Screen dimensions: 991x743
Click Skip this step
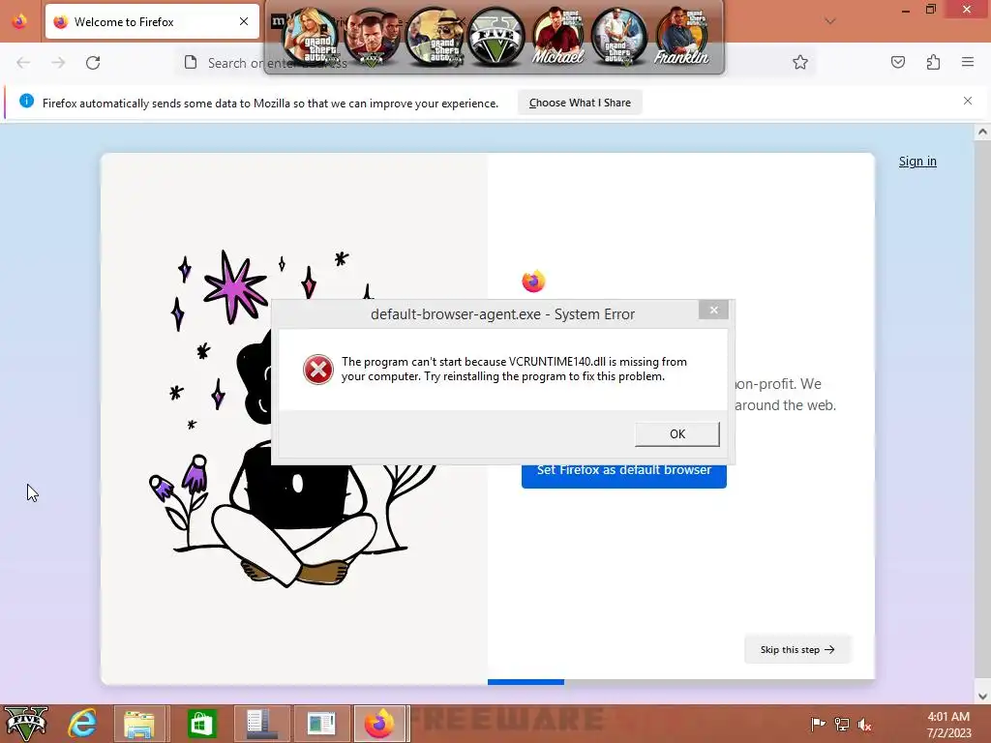[797, 649]
